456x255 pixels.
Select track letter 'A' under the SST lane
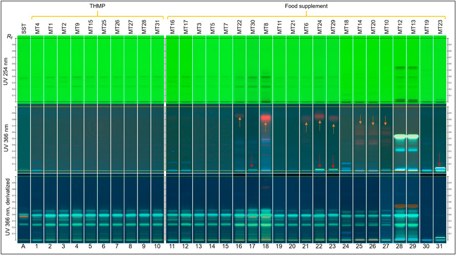point(24,247)
